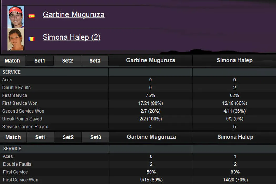Switch to Set2 tab in the second stats table
This screenshot has height=184, width=276.
68,137
